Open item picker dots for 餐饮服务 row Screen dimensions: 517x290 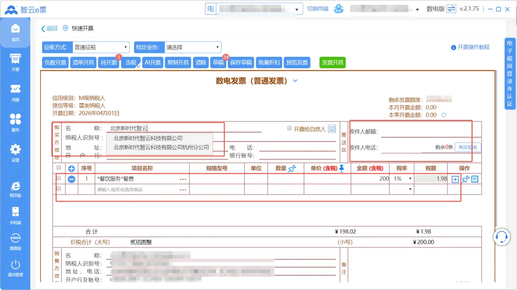183,179
